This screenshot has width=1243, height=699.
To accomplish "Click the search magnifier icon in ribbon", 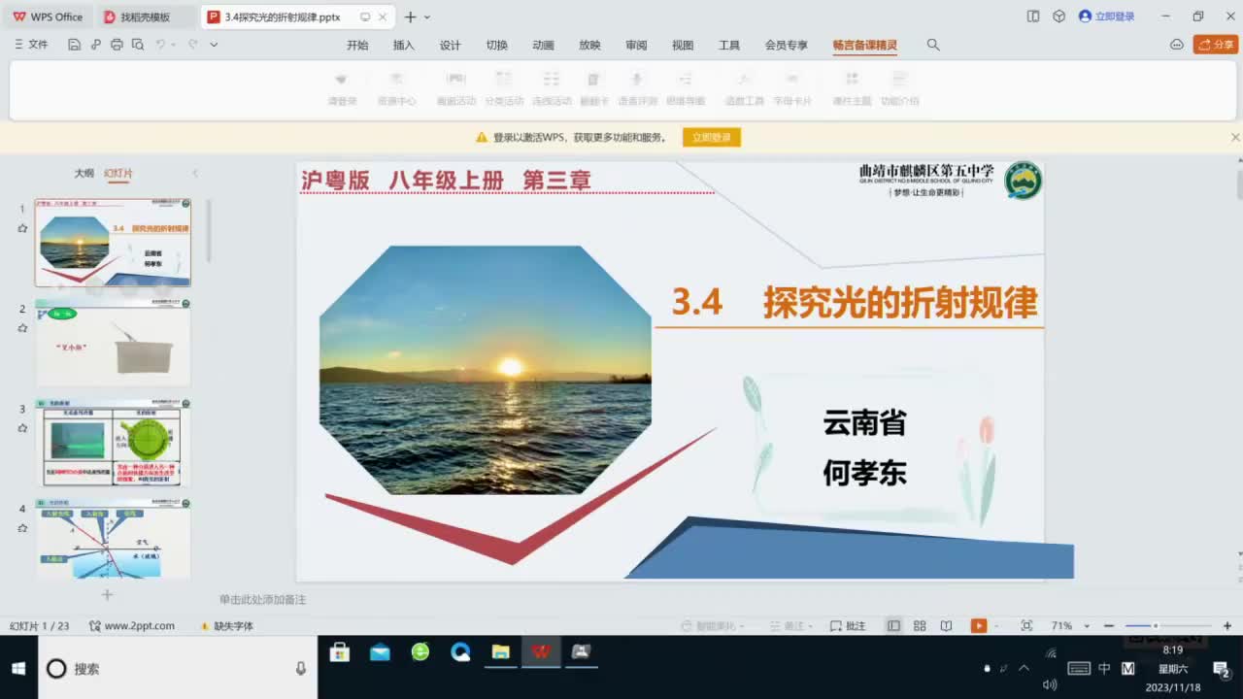I will tap(933, 45).
